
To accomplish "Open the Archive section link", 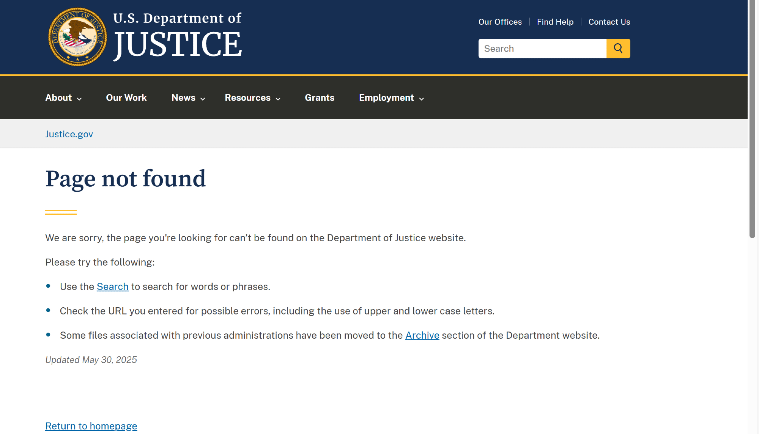I will pyautogui.click(x=422, y=336).
